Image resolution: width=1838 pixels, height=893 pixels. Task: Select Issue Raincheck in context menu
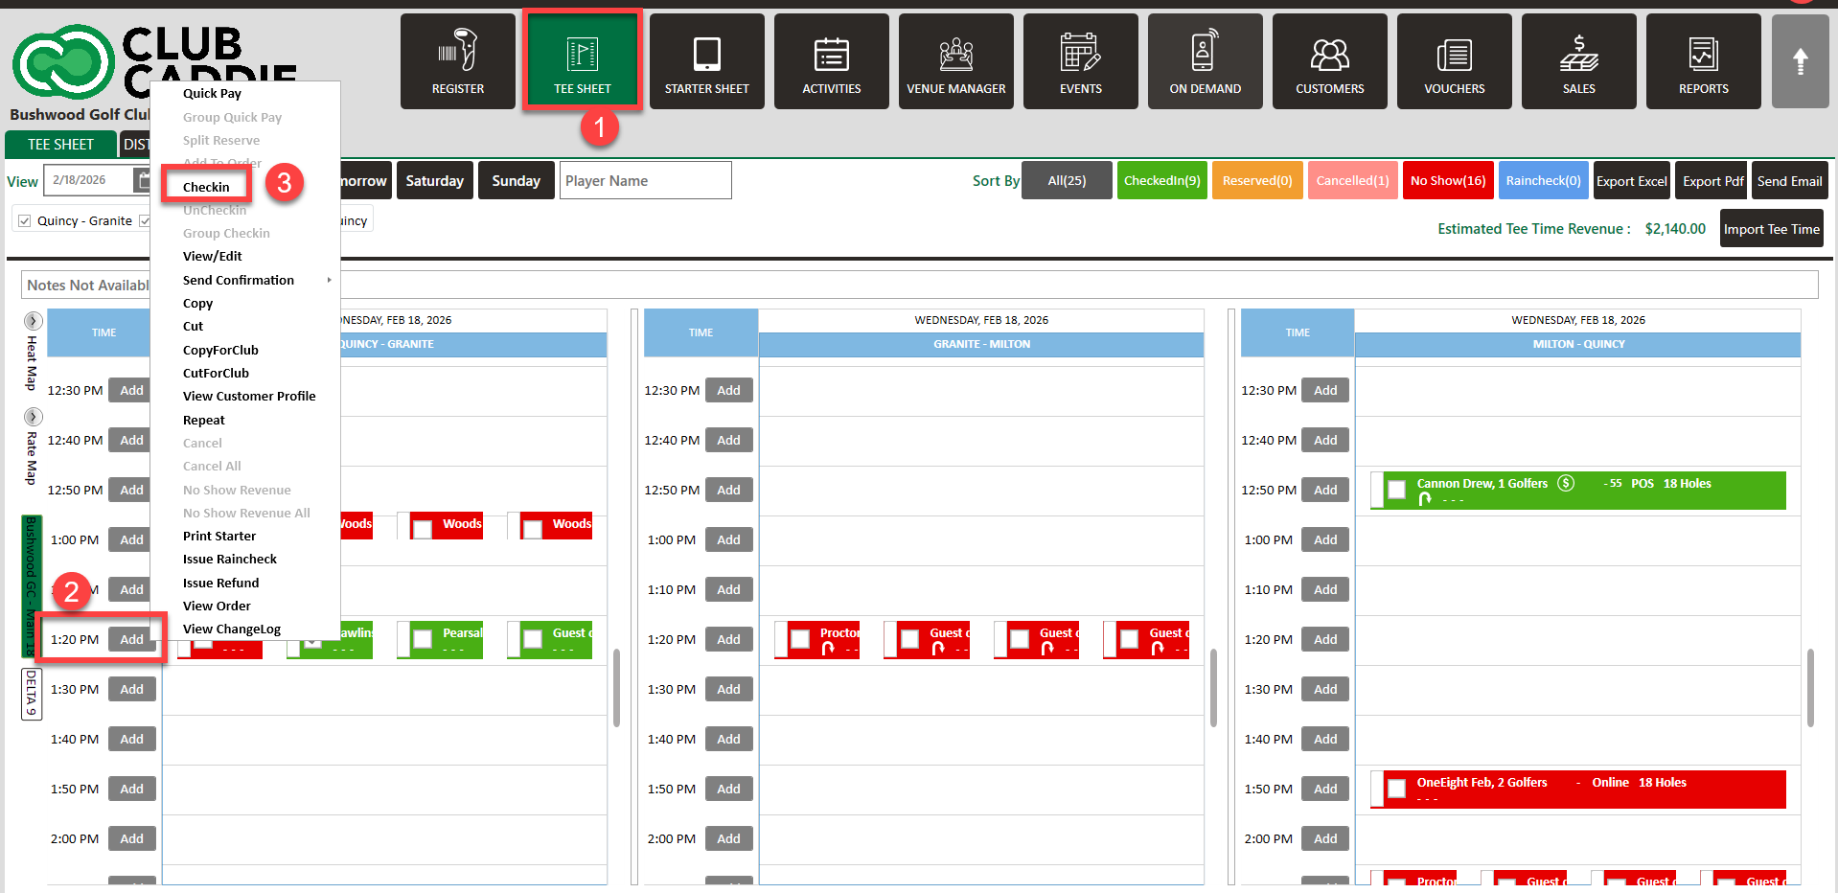tap(230, 560)
